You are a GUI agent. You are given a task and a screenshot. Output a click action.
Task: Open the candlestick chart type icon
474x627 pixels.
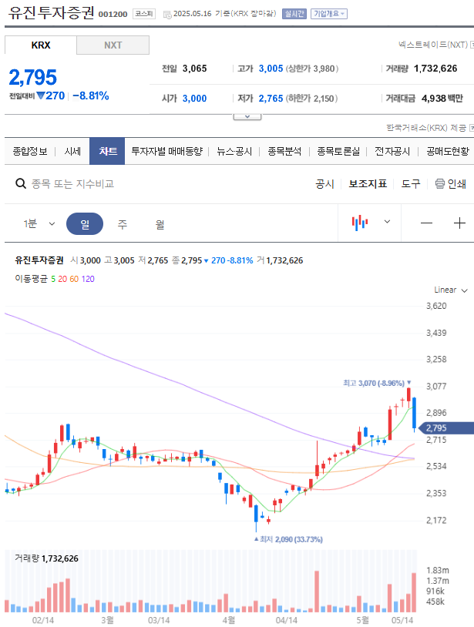tap(360, 223)
